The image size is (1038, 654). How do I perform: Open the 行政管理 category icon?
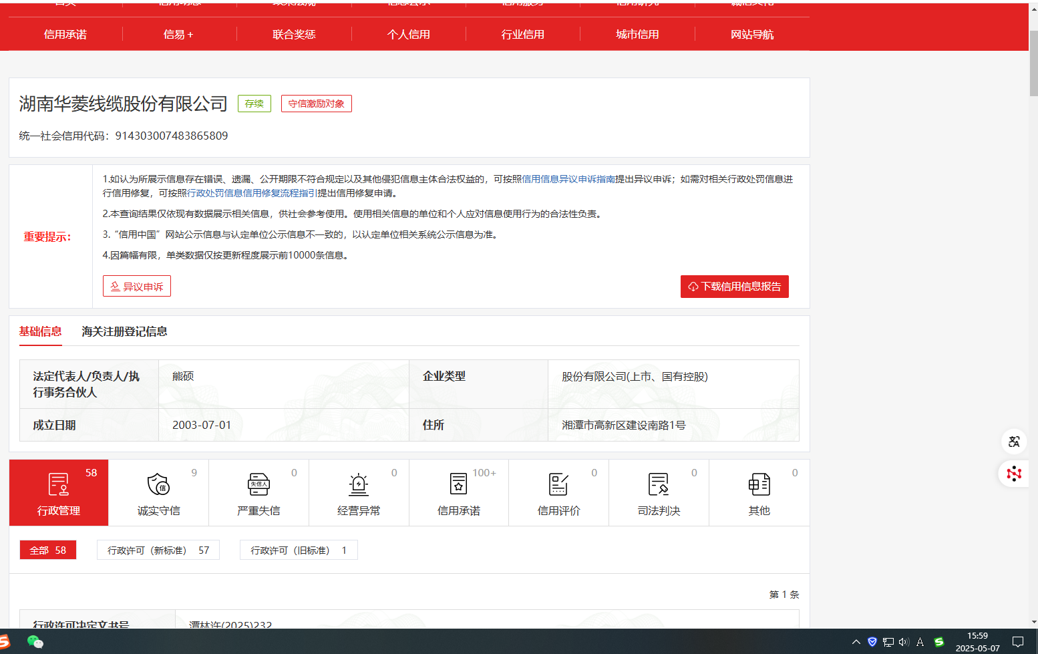click(x=59, y=484)
